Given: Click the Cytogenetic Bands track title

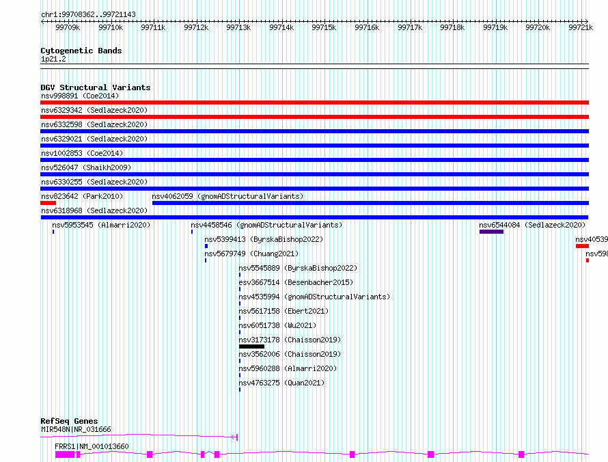Looking at the screenshot, I should [x=81, y=51].
